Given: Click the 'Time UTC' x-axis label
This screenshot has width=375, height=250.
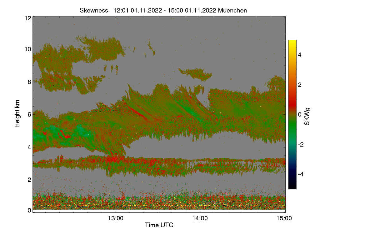Looking at the screenshot, I should tap(159, 225).
